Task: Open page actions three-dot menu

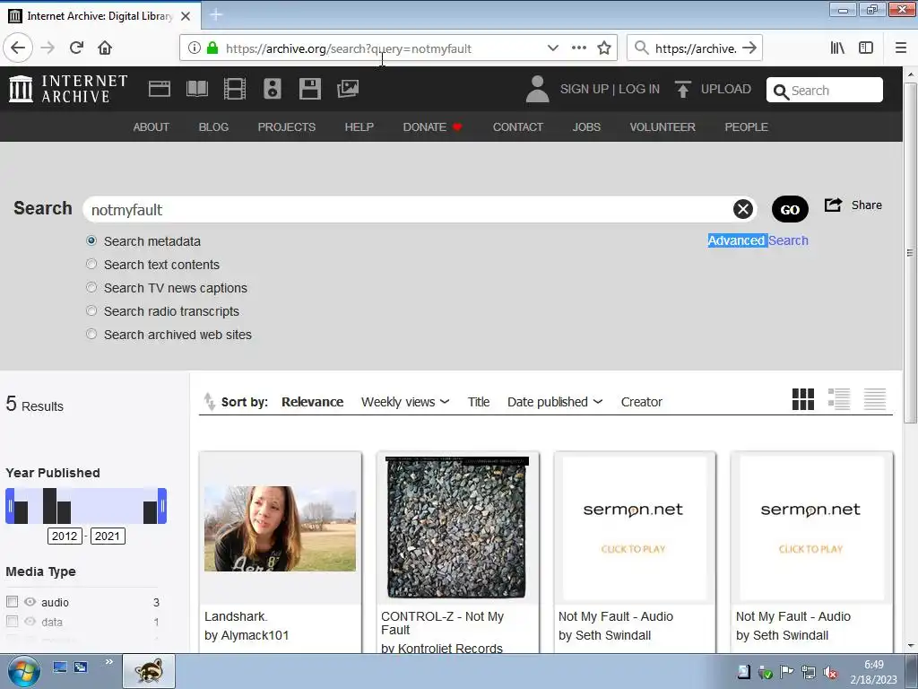Action: coord(579,48)
